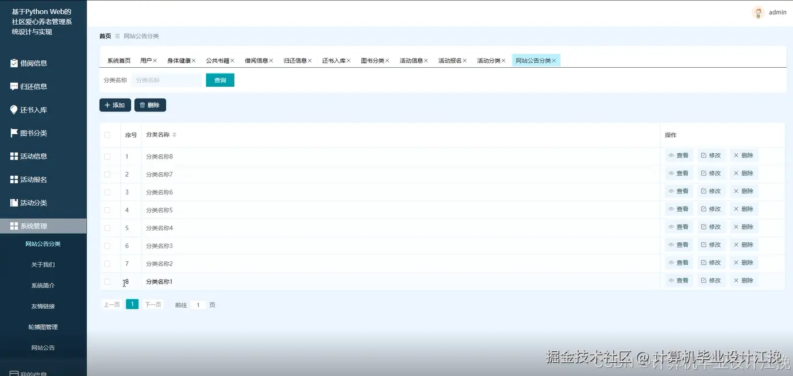Close the 借阅信息 tab
Image resolution: width=793 pixels, height=376 pixels.
coord(271,60)
